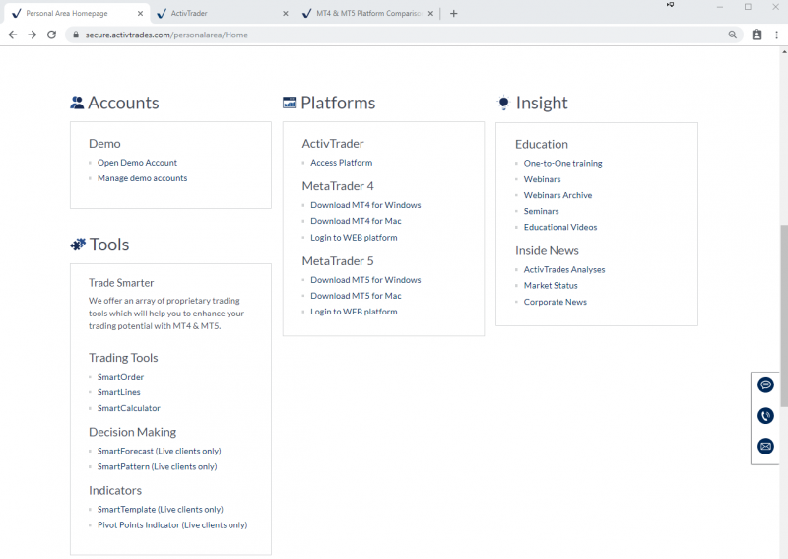Viewport: 788px width, 559px height.
Task: Click the browser forward arrow
Action: pos(33,35)
